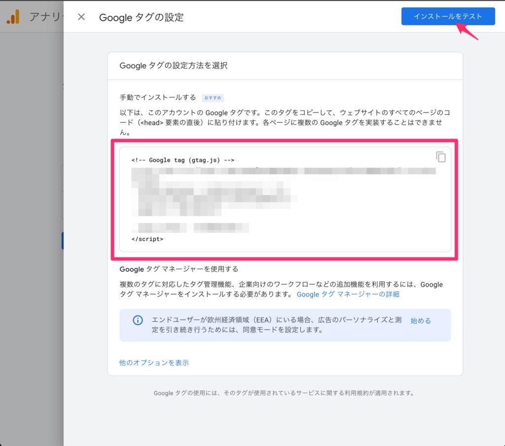Click the インストールをテスト button

click(448, 16)
